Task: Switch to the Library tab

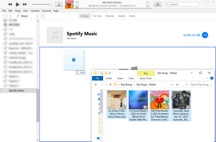Action: tap(85, 16)
